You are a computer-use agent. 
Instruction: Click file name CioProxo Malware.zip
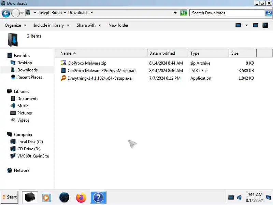[87, 63]
